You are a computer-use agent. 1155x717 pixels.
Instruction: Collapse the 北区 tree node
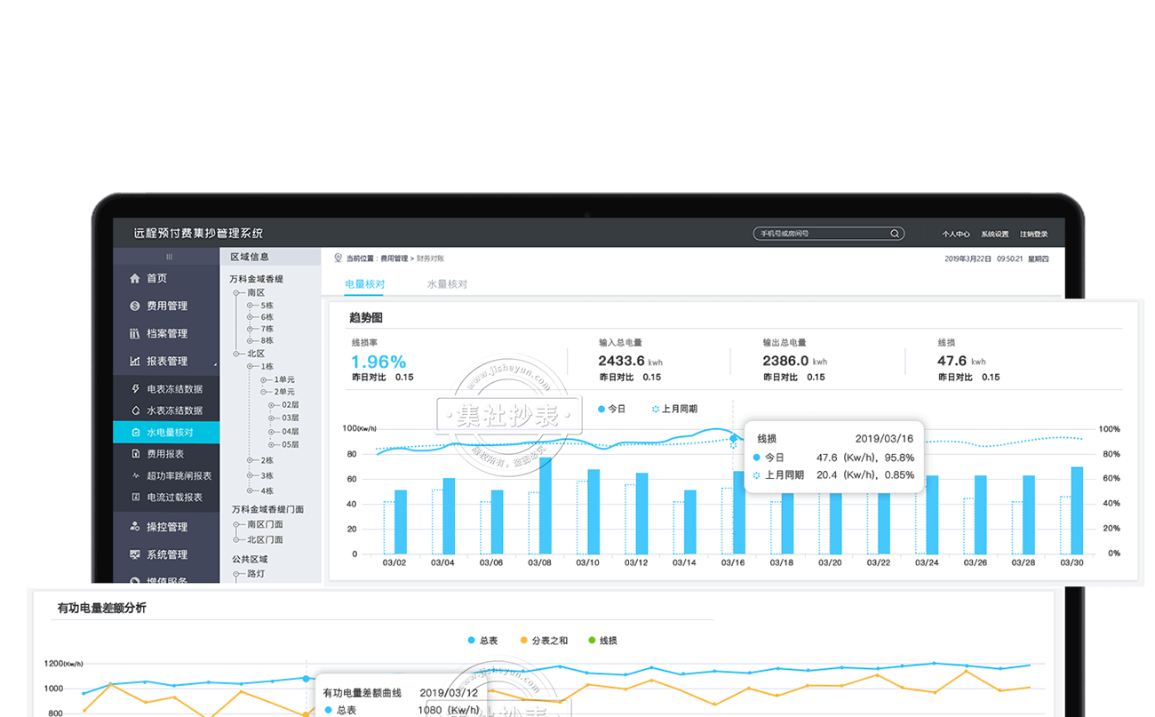click(x=238, y=354)
